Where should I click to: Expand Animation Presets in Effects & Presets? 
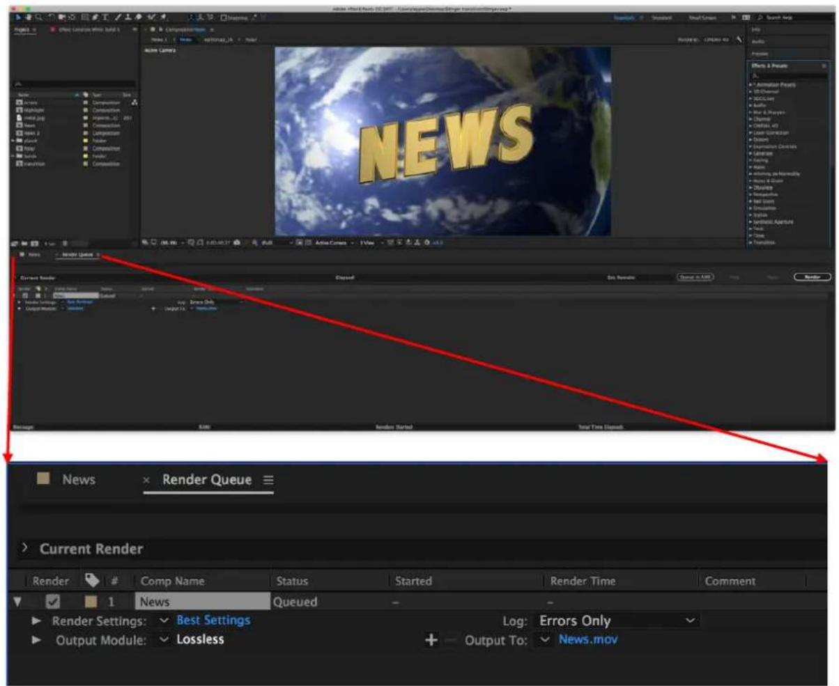click(x=751, y=85)
